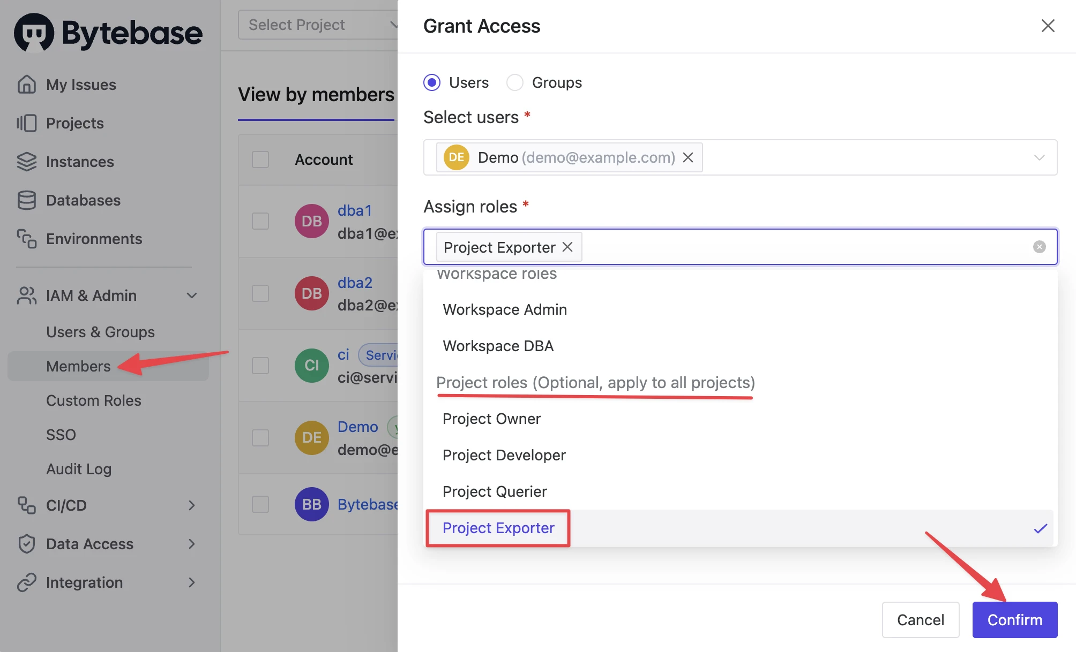Click the Bytebase wordmark text
The height and width of the screenshot is (652, 1076).
(x=132, y=33)
